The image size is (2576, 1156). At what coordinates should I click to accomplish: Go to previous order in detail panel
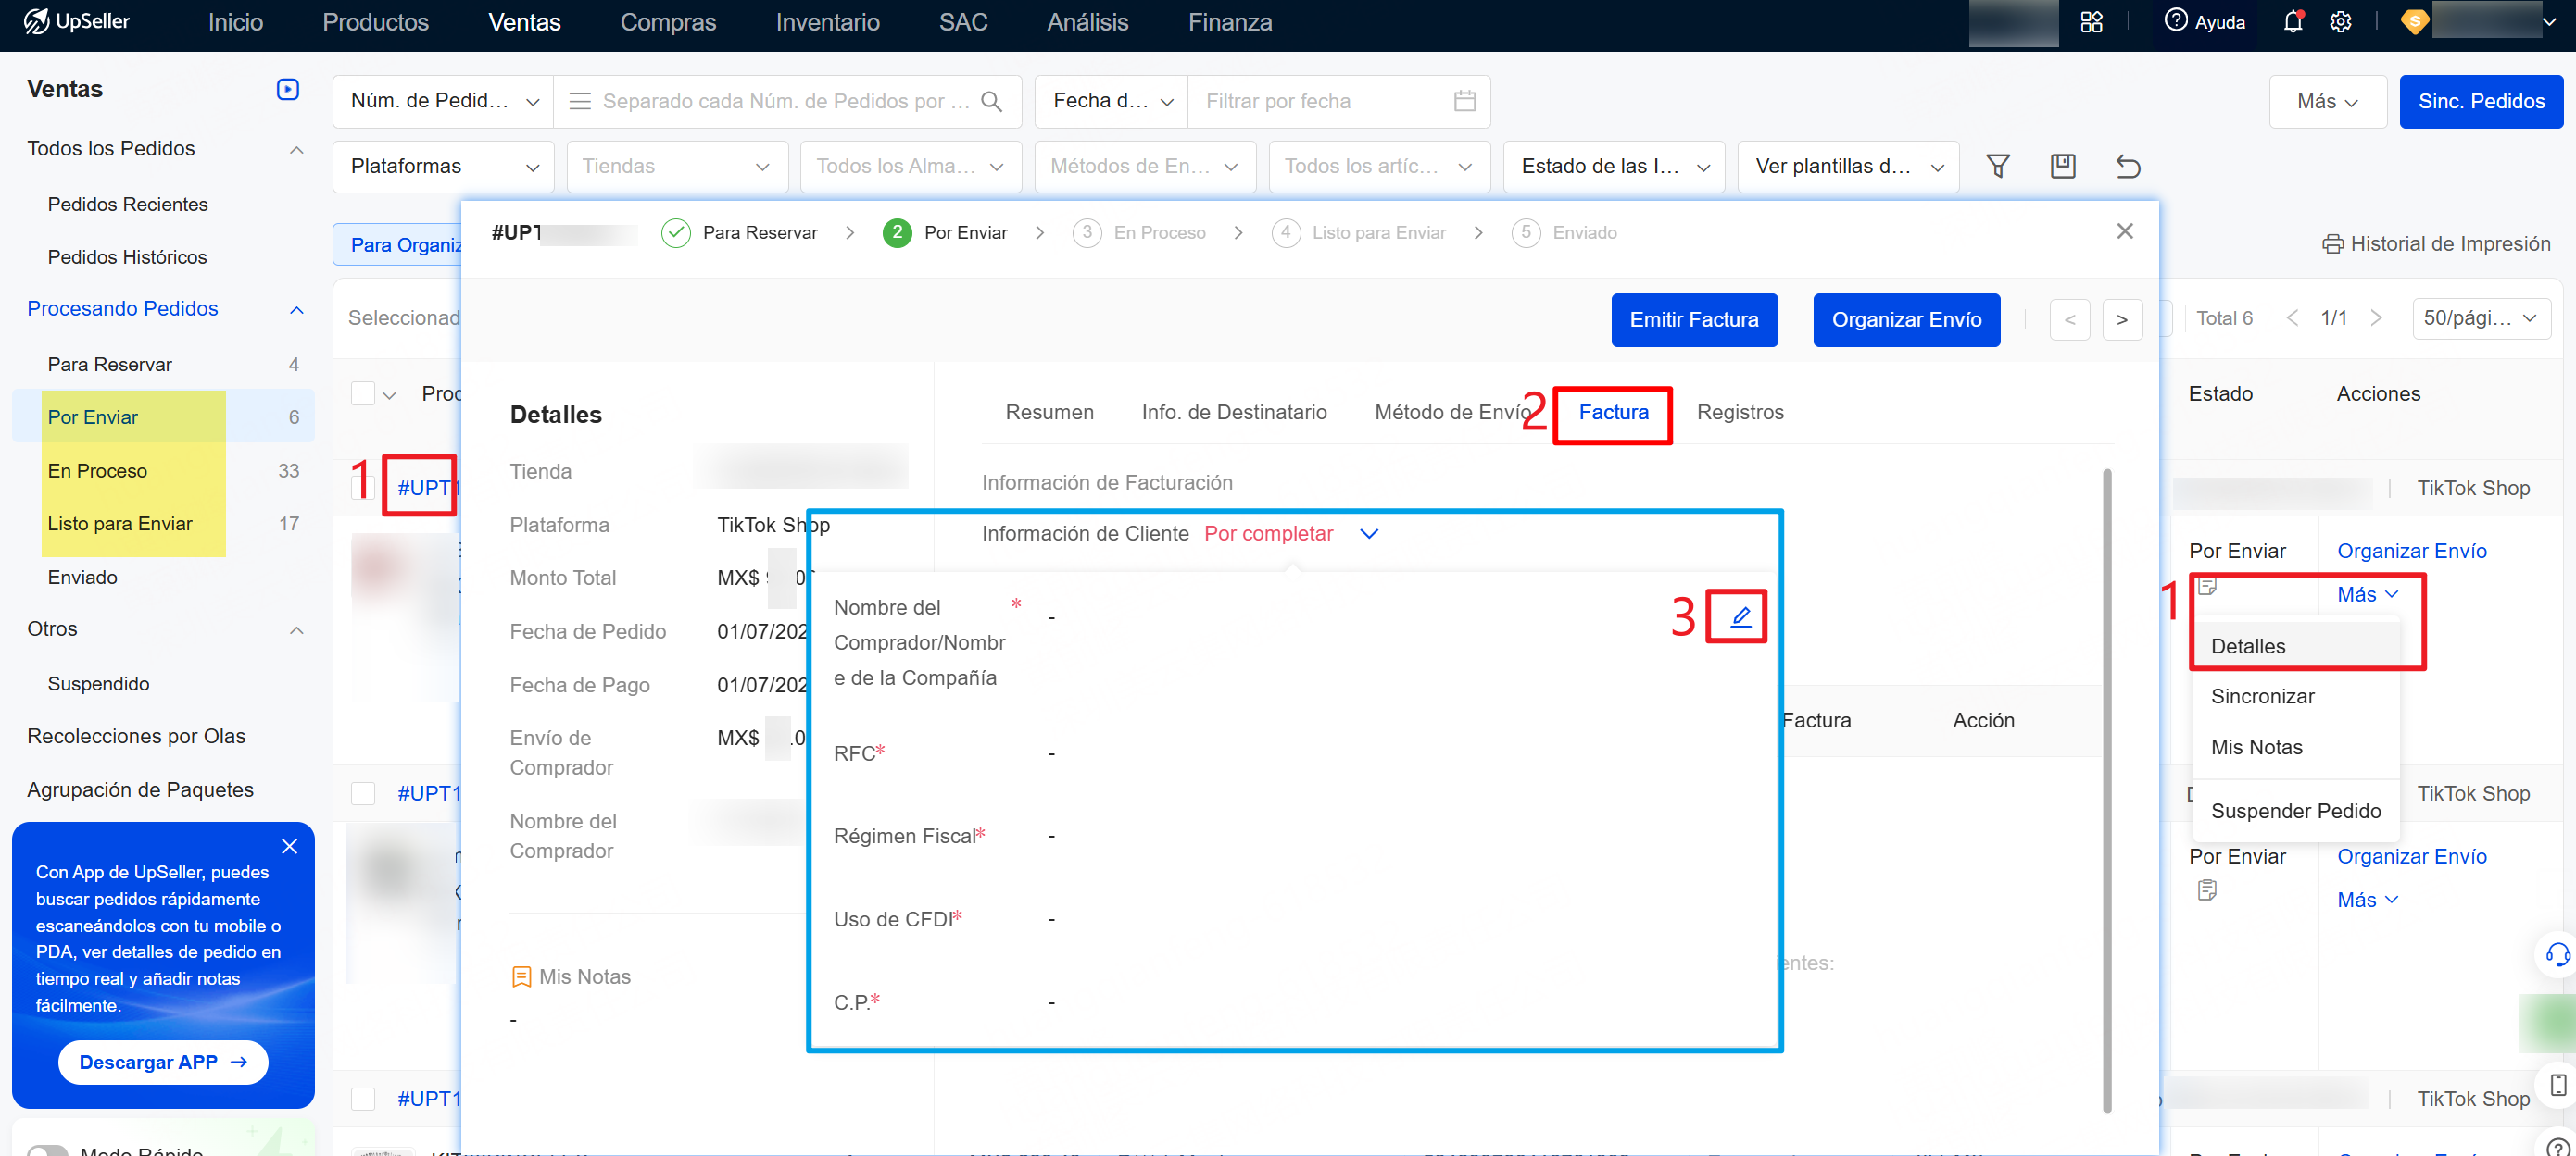(x=2069, y=319)
